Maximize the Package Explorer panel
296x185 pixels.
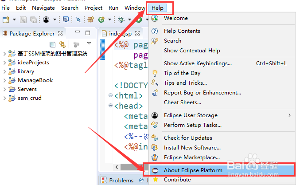point(88,33)
